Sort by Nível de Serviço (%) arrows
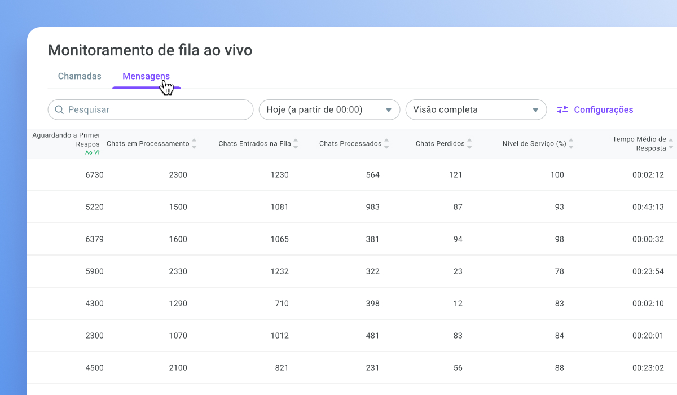The width and height of the screenshot is (677, 395). (571, 144)
